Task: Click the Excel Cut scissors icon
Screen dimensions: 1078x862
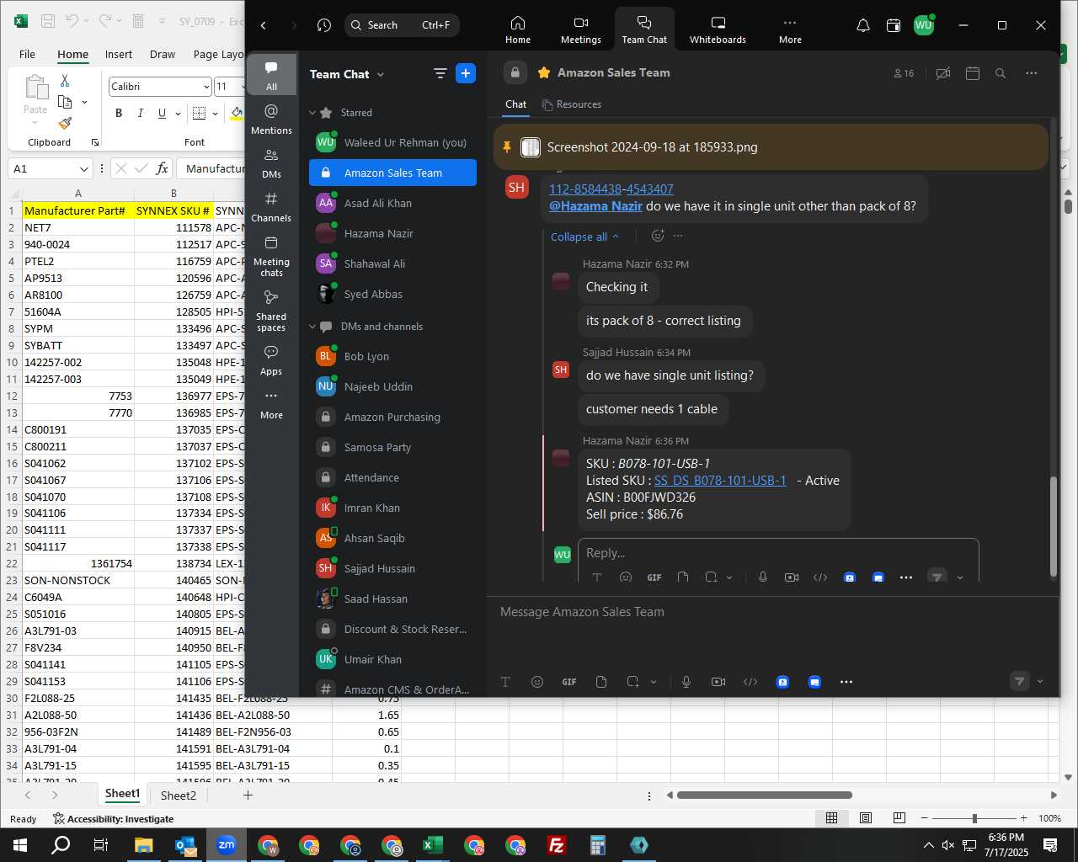Action: [65, 81]
